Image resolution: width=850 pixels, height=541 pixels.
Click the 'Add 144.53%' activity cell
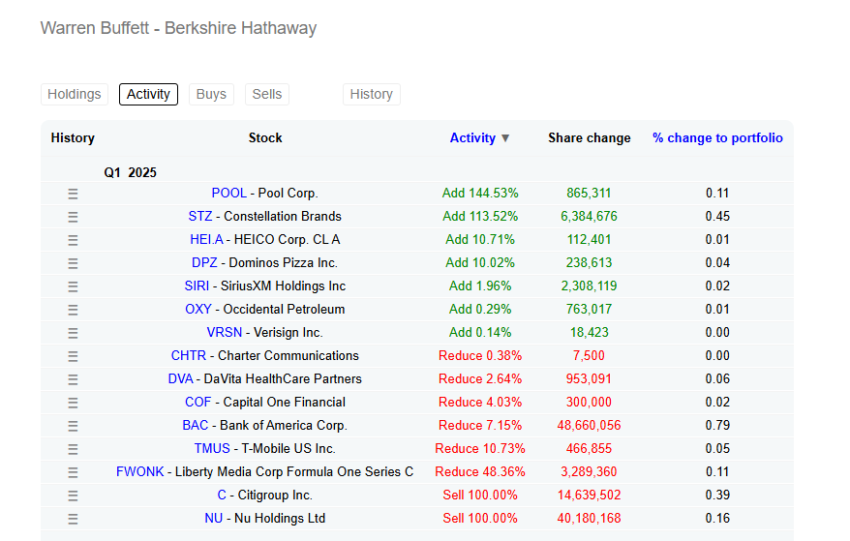[480, 193]
